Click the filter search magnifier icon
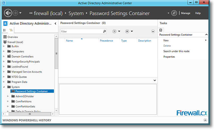Image resolution: width=215 pixels, height=130 pixels. click(x=104, y=31)
